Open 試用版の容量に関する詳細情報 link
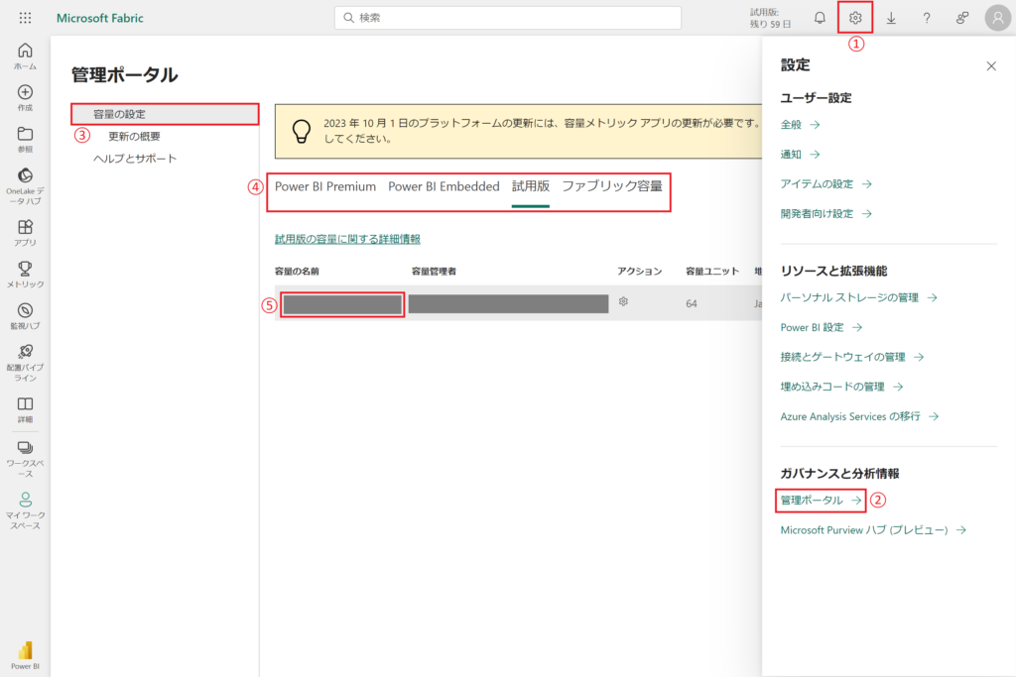 click(347, 239)
